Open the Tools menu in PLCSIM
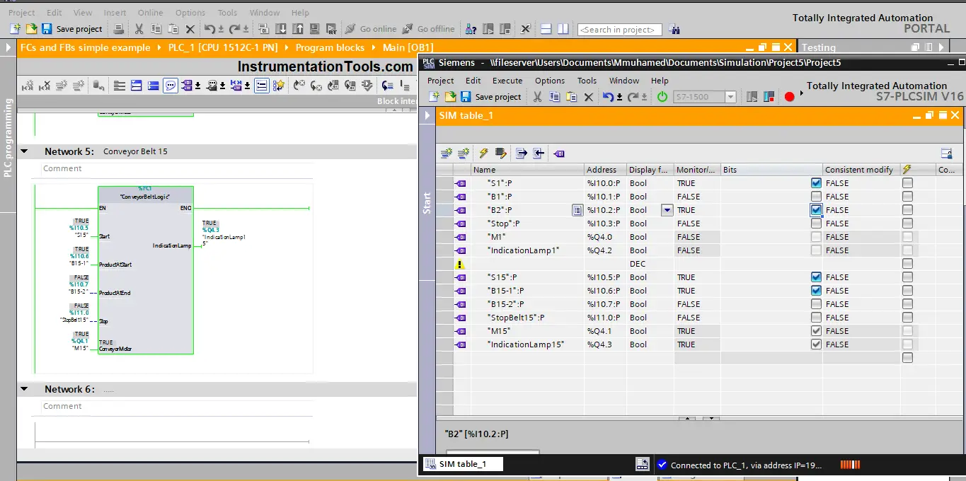Image resolution: width=966 pixels, height=481 pixels. [587, 81]
